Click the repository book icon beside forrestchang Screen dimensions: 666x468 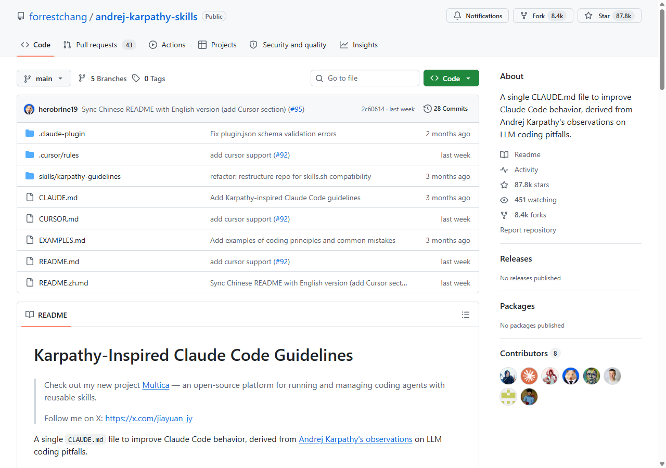pos(21,16)
